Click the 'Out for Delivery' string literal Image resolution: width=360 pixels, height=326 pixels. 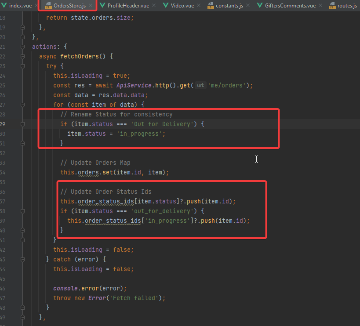pyautogui.click(x=162, y=124)
